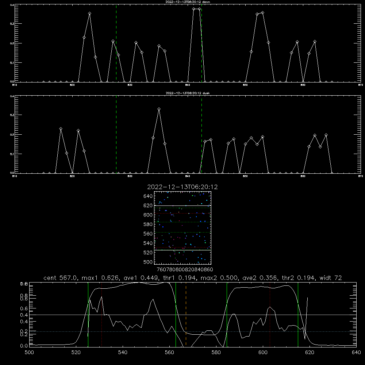Select the large "2022-12-13T06:20:12" title above scatter image
The height and width of the screenshot is (365, 365).
point(182,187)
